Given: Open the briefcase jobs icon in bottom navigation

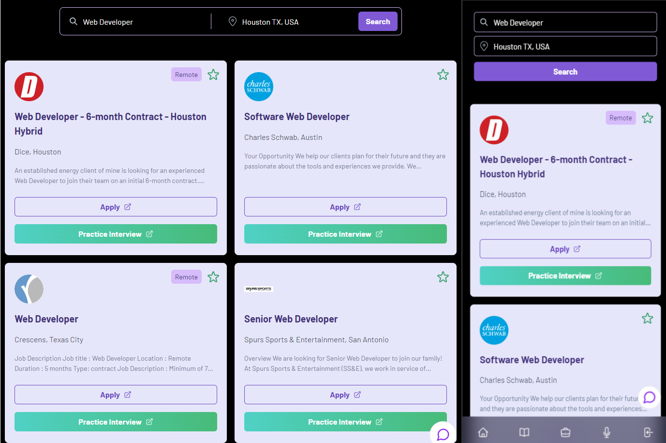Looking at the screenshot, I should (x=565, y=432).
